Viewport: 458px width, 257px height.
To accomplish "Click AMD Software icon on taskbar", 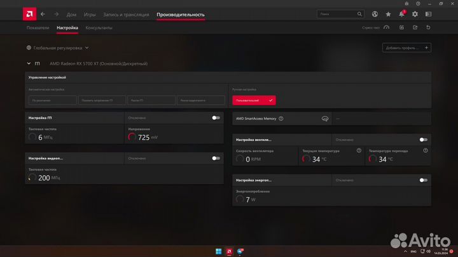I will (229, 251).
